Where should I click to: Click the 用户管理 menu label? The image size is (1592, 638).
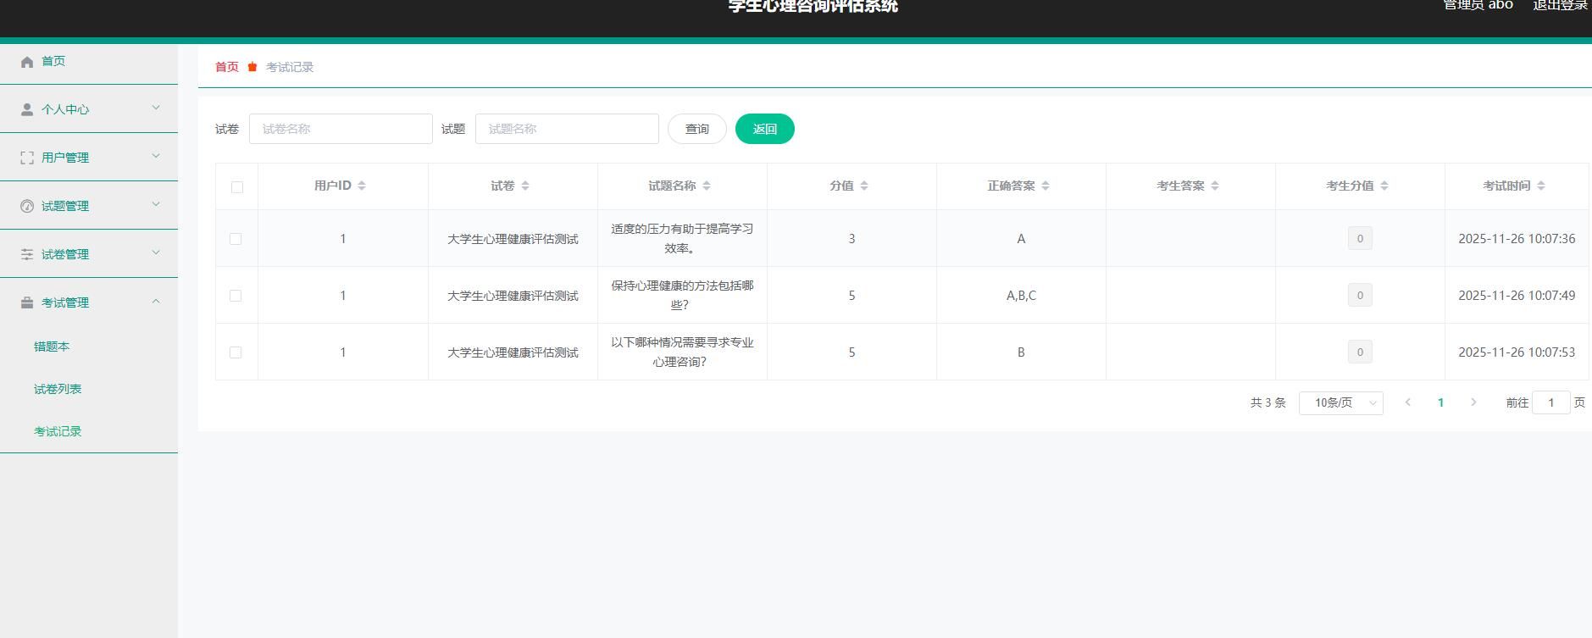pyautogui.click(x=65, y=158)
